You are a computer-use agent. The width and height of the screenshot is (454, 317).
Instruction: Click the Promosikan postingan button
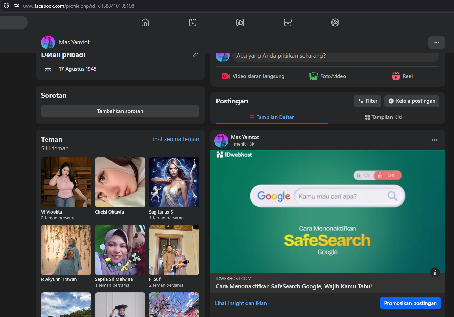coord(410,303)
